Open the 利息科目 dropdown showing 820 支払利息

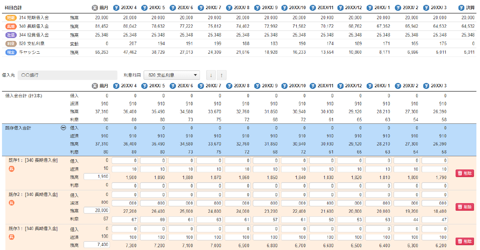[172, 75]
